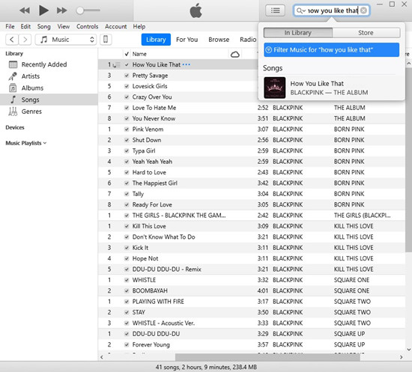The width and height of the screenshot is (412, 372).
Task: Open the How You Like That search result
Action: pos(332,88)
